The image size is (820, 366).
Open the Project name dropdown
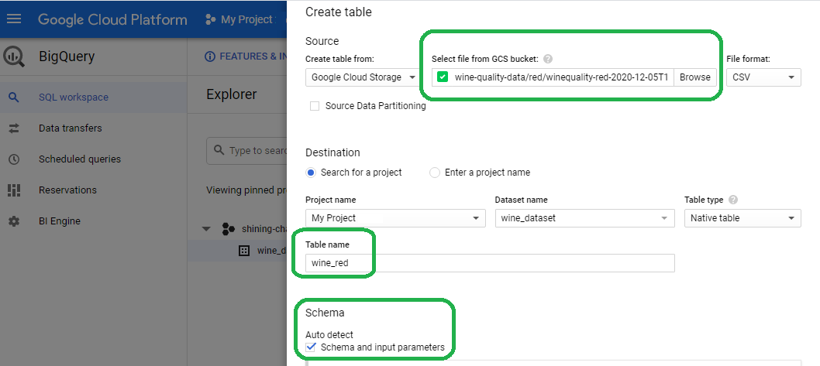(x=394, y=217)
